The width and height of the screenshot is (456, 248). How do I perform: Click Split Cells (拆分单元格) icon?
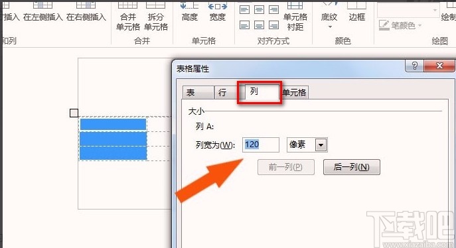pyautogui.click(x=156, y=16)
